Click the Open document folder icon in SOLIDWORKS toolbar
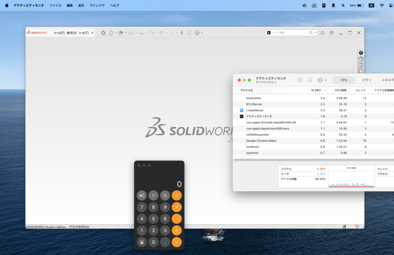The height and width of the screenshot is (255, 394). [121, 33]
